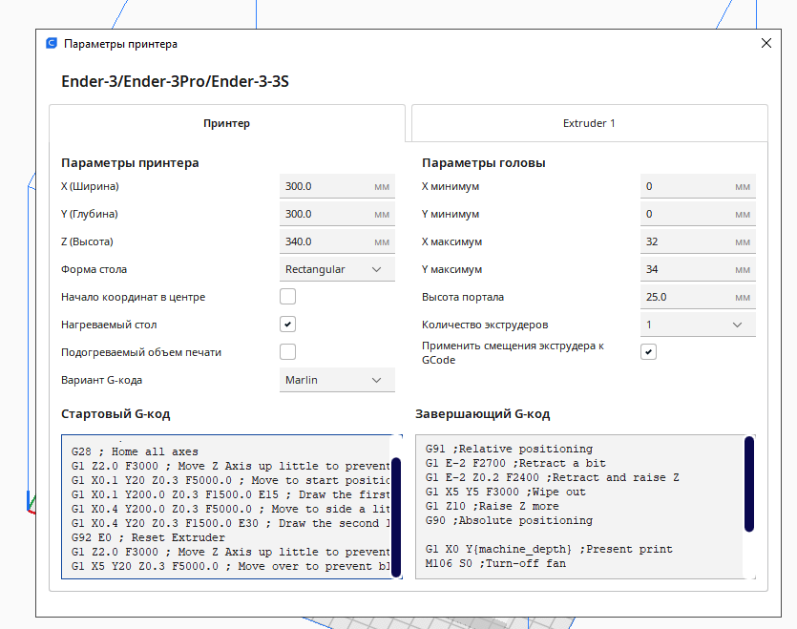Click the Завершающий G-код scrollbar
Screen dimensions: 797x629
click(748, 484)
